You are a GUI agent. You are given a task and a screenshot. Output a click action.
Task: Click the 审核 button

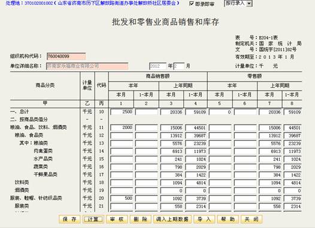click(x=117, y=219)
